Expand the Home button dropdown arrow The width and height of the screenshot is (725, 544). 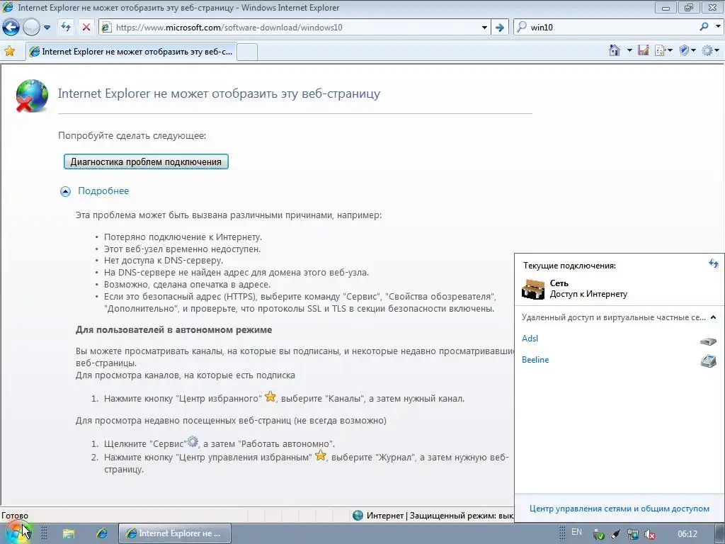pyautogui.click(x=629, y=50)
